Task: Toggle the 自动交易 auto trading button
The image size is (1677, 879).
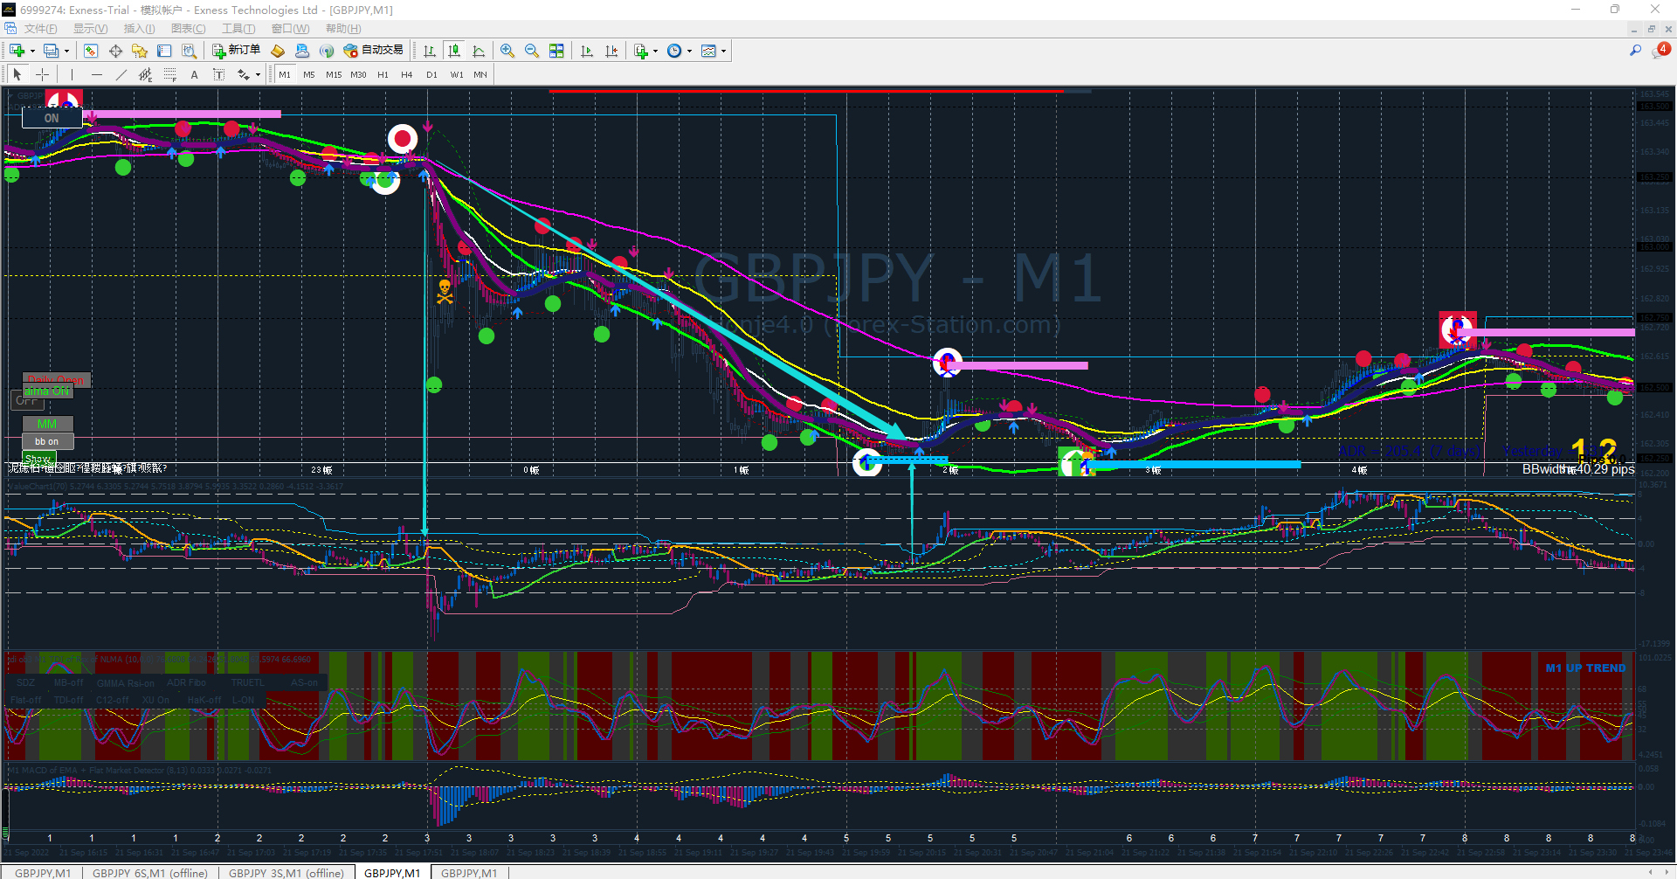Action: click(374, 51)
